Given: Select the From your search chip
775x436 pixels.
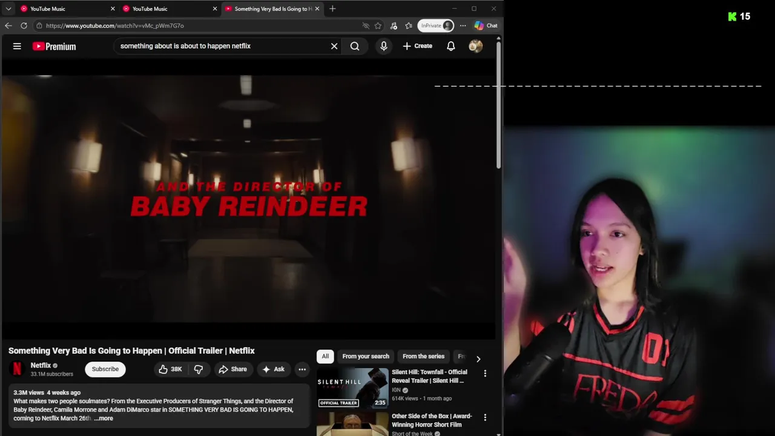Looking at the screenshot, I should tap(366, 356).
